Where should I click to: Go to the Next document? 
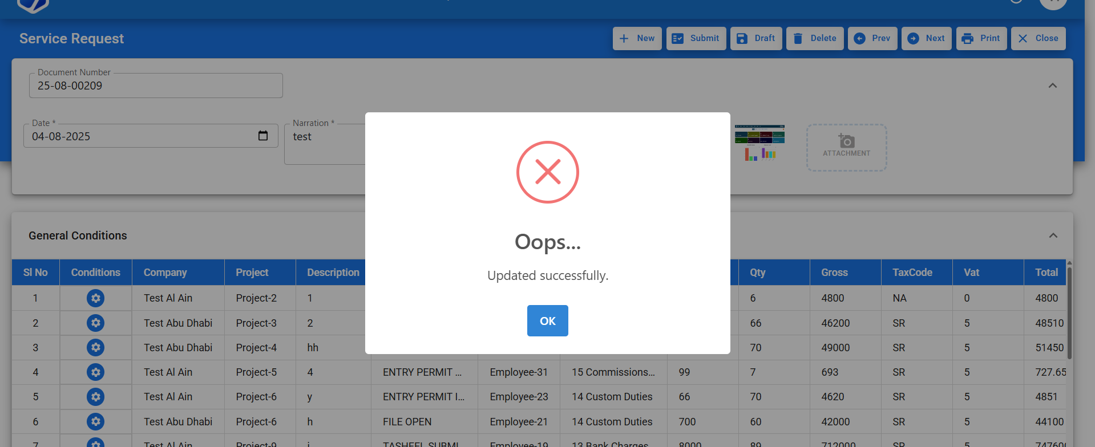tap(926, 38)
